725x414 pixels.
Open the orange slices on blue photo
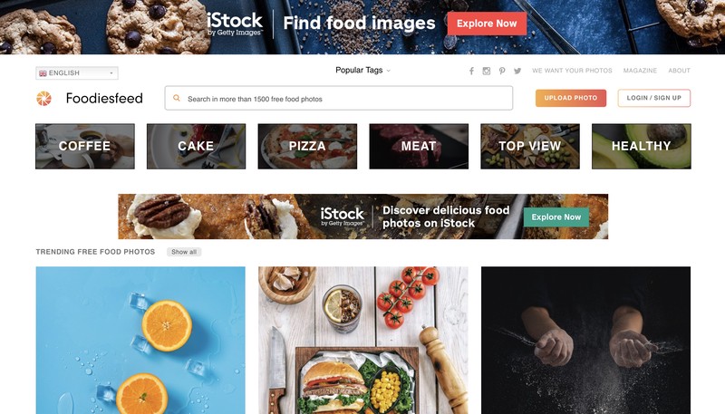(140, 340)
